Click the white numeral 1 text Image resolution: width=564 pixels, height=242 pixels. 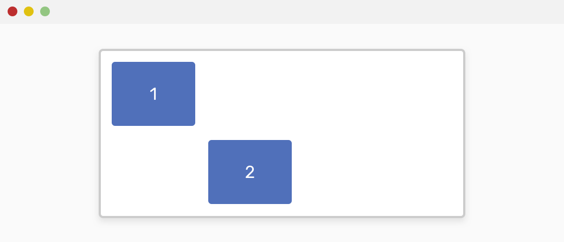click(153, 94)
